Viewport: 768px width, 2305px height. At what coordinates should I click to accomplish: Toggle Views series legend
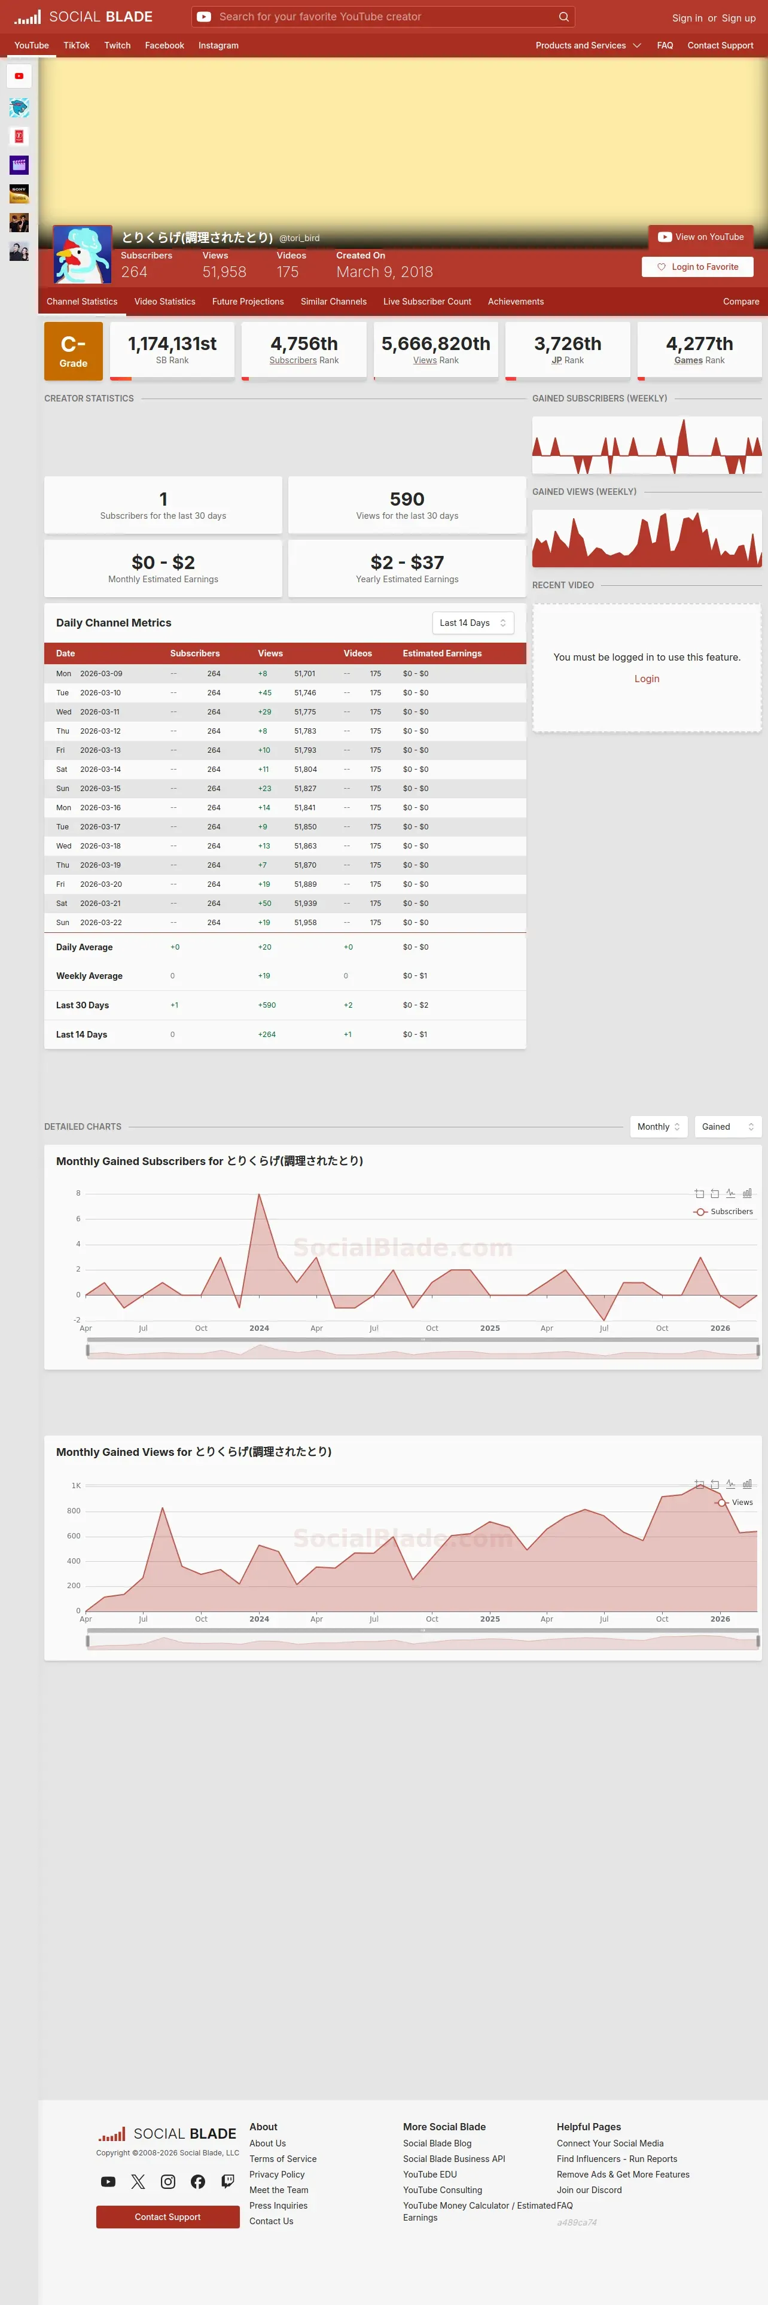pos(734,1503)
